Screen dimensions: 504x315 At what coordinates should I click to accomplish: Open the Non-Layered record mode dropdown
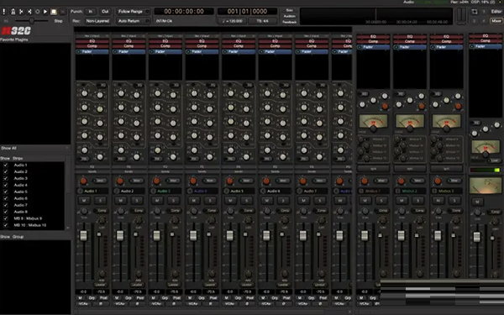click(97, 21)
